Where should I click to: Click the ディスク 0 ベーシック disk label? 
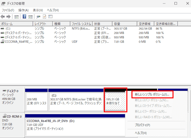12,100
